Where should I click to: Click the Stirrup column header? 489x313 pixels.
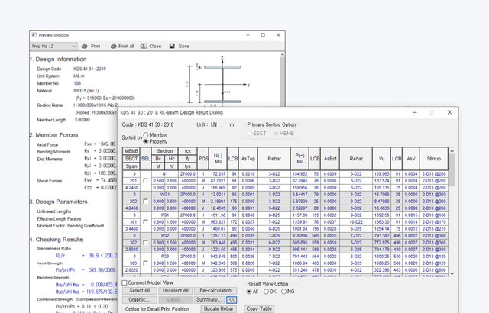coord(434,158)
